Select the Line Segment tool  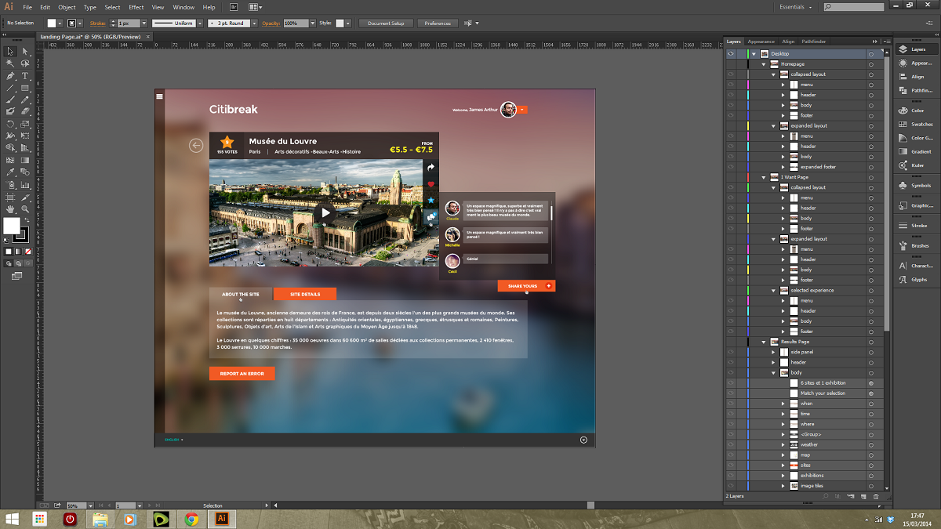coord(11,88)
